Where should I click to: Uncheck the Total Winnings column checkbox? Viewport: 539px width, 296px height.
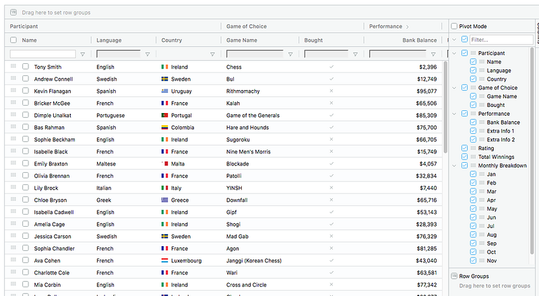(x=464, y=157)
